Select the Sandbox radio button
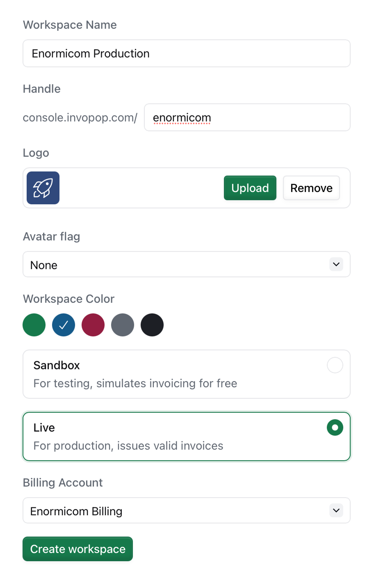Image resolution: width=374 pixels, height=585 pixels. (335, 365)
